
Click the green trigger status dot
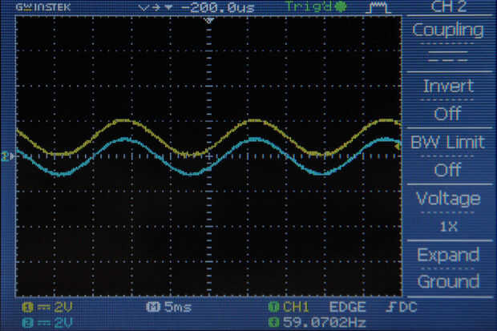coord(341,6)
